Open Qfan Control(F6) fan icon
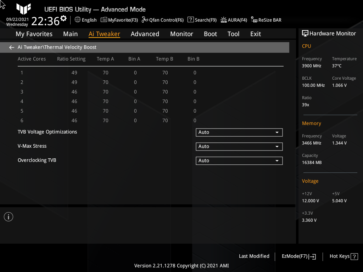Image resolution: width=363 pixels, height=272 pixels. (145, 20)
